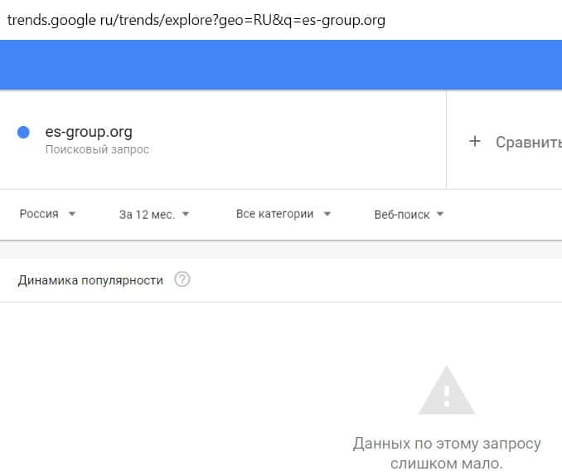This screenshot has width=562, height=476.
Task: Open the Россия region filter
Action: 40,214
